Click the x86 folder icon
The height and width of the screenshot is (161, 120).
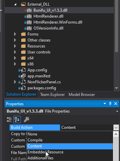click(23, 64)
